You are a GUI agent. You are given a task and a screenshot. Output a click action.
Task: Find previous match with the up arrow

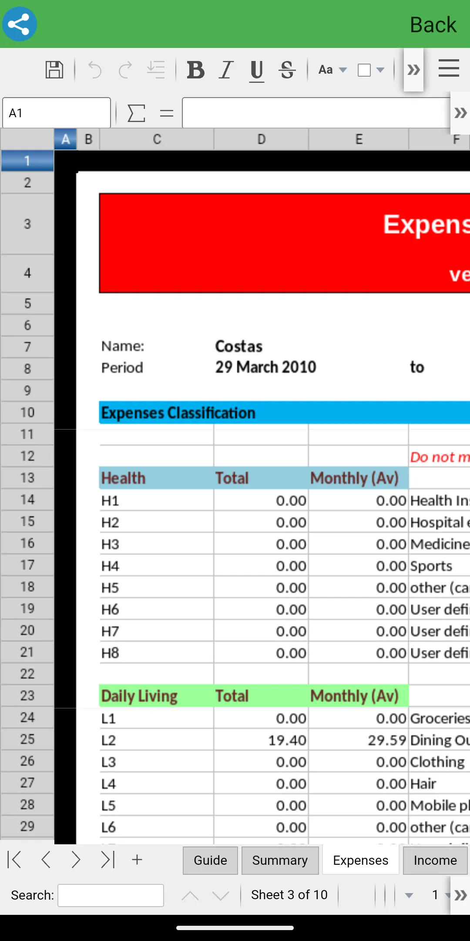coord(190,896)
